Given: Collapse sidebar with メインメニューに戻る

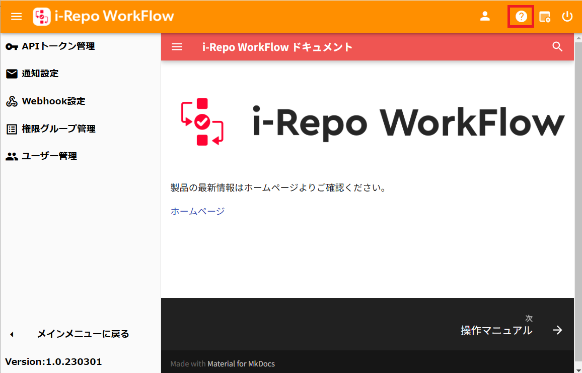Looking at the screenshot, I should coord(82,334).
